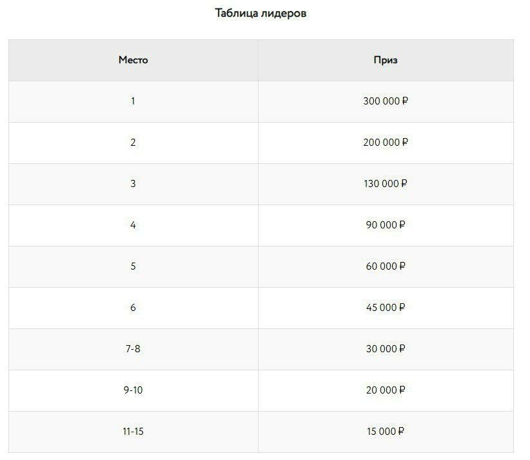
Task: Select the Место column header
Action: [133, 60]
